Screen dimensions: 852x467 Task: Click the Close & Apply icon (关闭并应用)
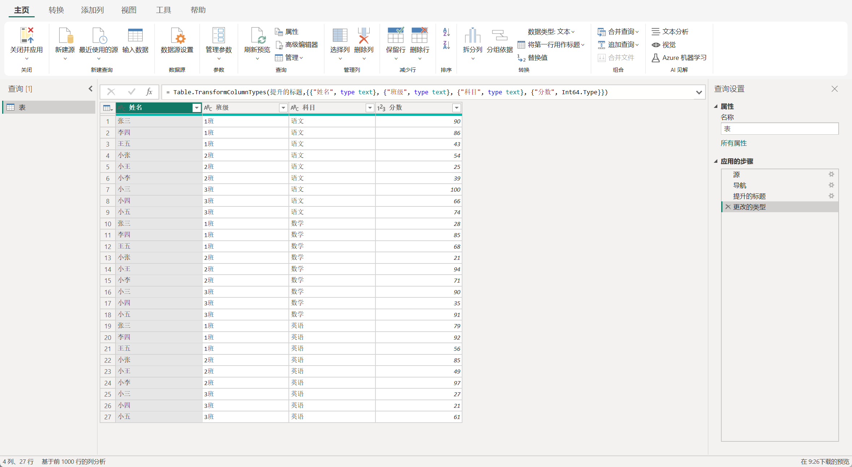[x=26, y=36]
